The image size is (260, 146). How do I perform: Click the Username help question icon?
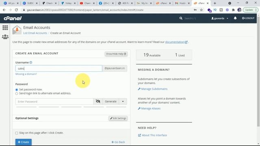(x=31, y=62)
